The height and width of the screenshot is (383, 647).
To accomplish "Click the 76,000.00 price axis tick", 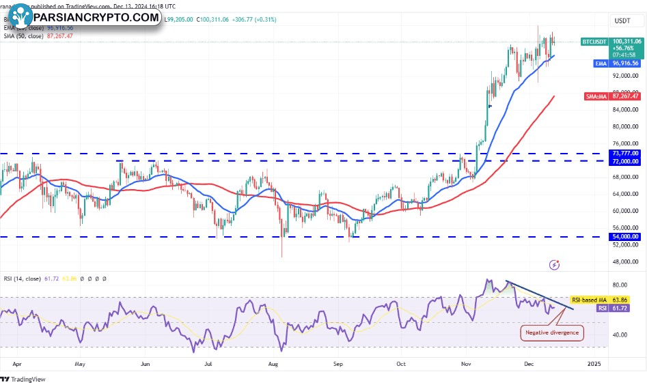I will click(626, 143).
